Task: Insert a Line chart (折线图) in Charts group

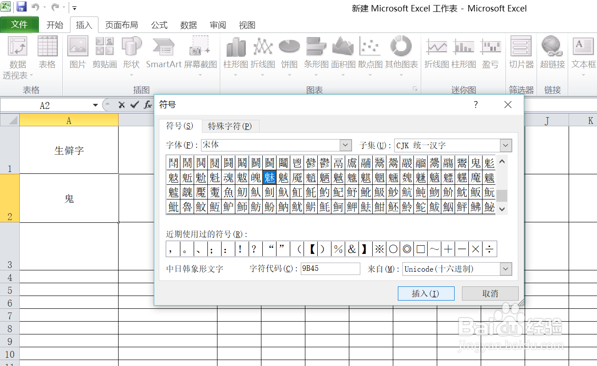Action: [x=263, y=56]
